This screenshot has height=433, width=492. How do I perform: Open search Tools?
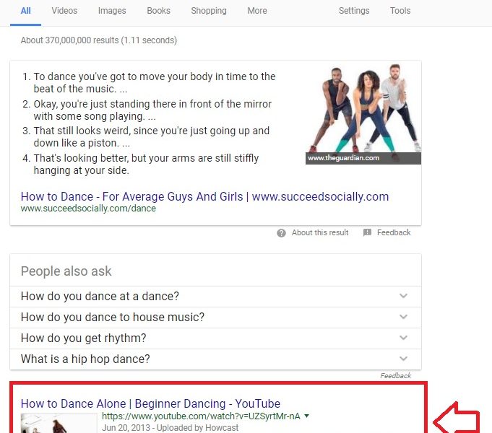400,11
